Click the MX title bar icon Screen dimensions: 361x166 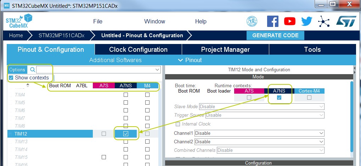pyautogui.click(x=7, y=6)
